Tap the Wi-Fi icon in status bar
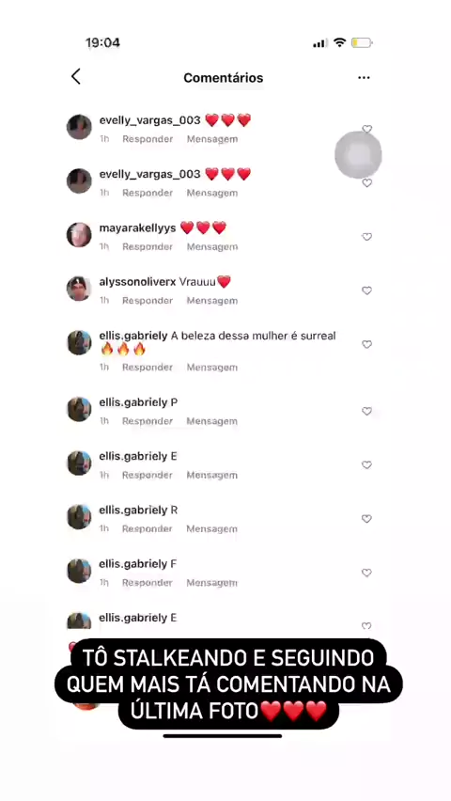Screen dimensions: 451x801 (x=339, y=43)
